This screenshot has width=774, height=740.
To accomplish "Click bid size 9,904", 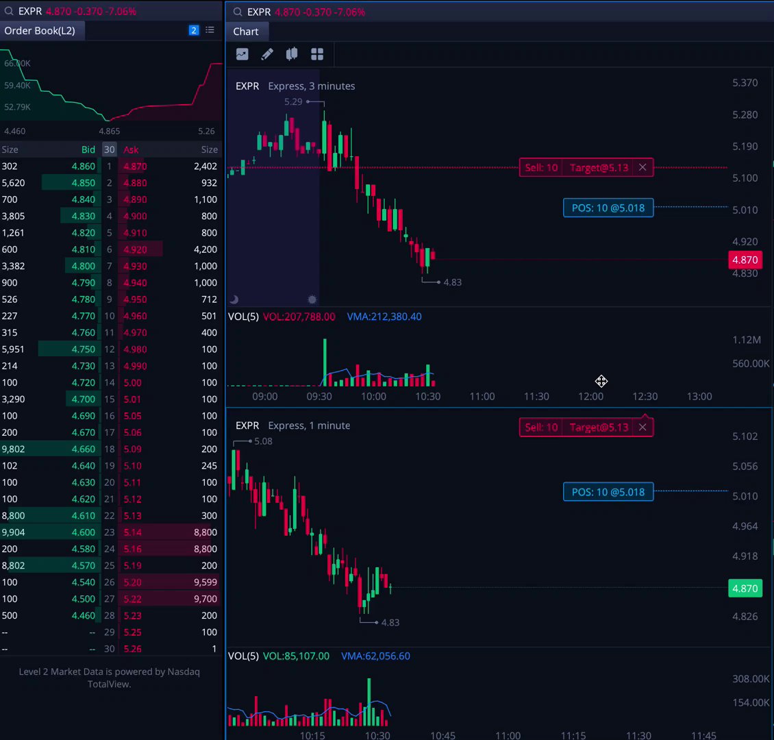I will (x=13, y=532).
